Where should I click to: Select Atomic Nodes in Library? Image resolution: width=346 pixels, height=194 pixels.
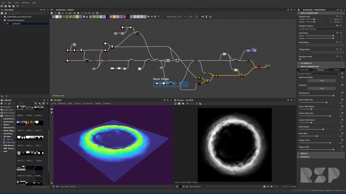tap(9, 113)
